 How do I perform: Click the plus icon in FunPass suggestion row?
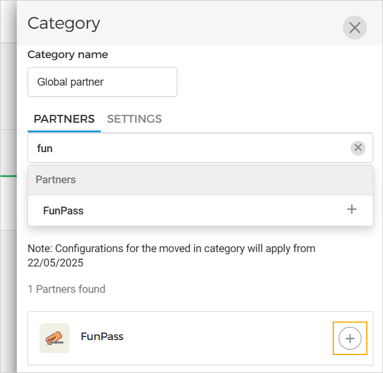[x=352, y=210]
